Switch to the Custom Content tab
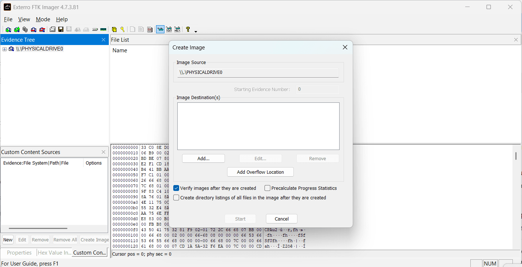 (90, 252)
